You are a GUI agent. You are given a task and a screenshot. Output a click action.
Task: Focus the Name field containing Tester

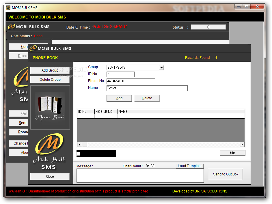147,88
